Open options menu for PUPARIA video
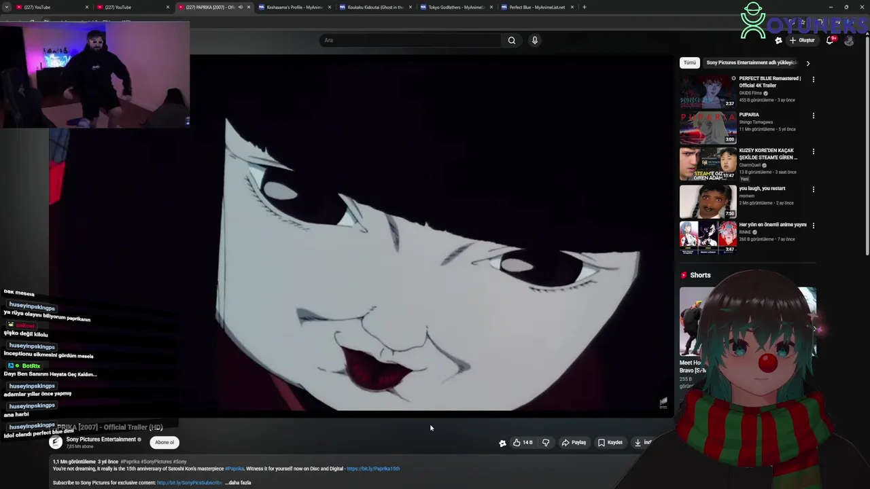 click(x=813, y=115)
